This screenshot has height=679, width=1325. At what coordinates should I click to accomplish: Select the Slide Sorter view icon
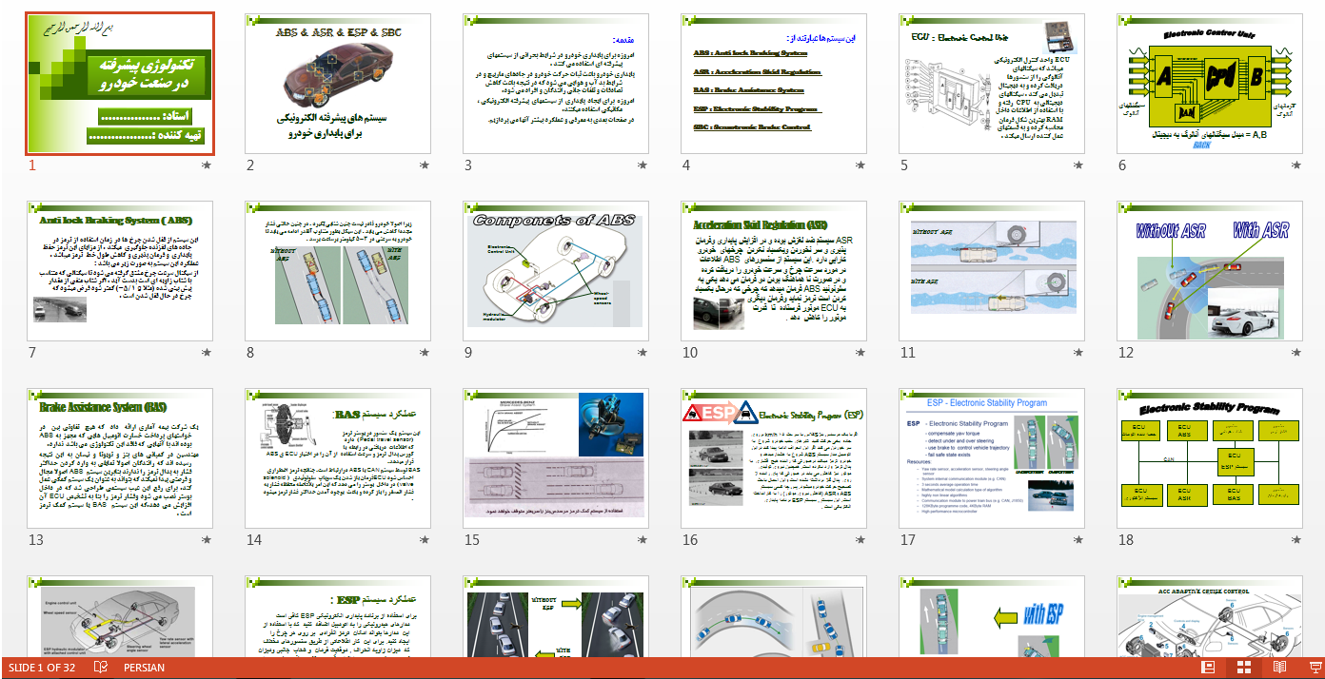pos(1244,668)
